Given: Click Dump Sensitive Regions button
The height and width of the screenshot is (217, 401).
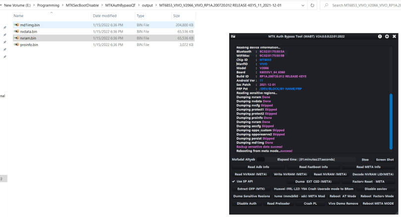Looking at the screenshot, I should (251, 196).
